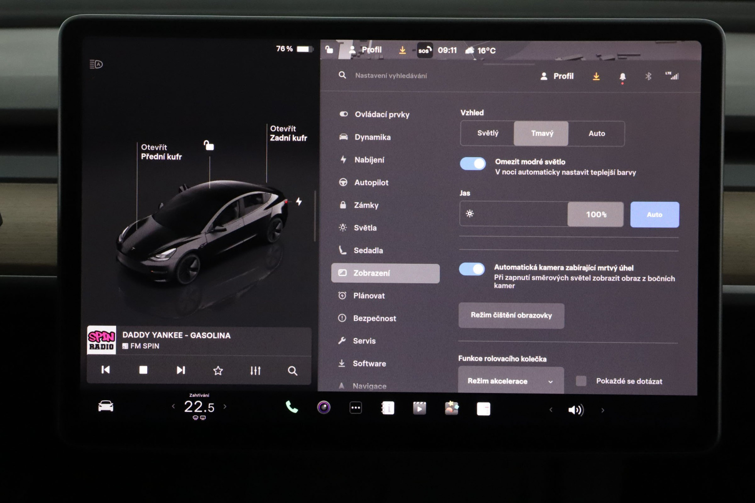The width and height of the screenshot is (755, 503).
Task: Adjust the Jas brightness slider
Action: pos(514,214)
